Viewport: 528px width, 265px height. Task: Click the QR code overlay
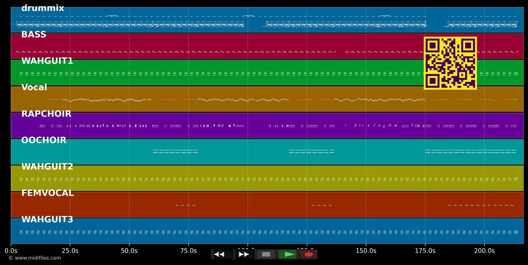pyautogui.click(x=450, y=63)
